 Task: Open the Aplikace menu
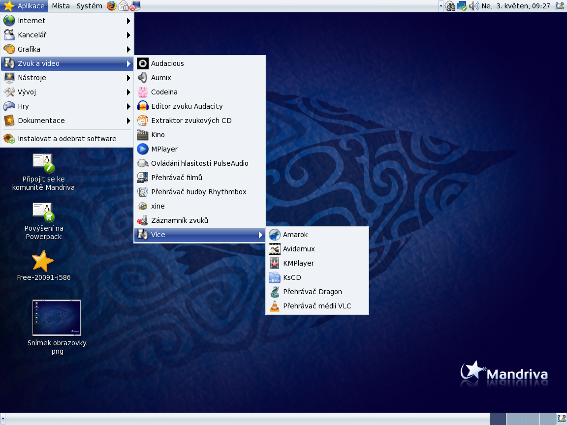pyautogui.click(x=24, y=6)
